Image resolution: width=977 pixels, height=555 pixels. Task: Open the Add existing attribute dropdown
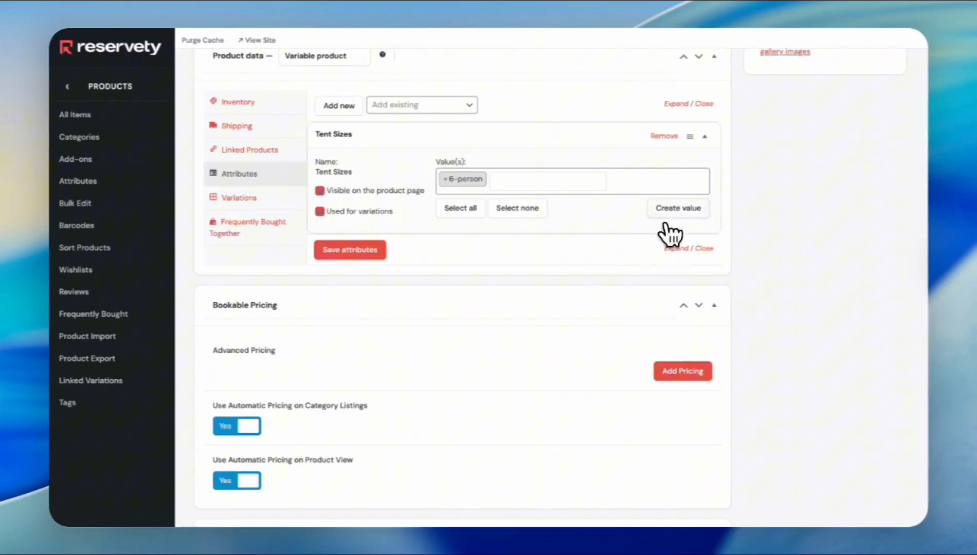point(422,105)
